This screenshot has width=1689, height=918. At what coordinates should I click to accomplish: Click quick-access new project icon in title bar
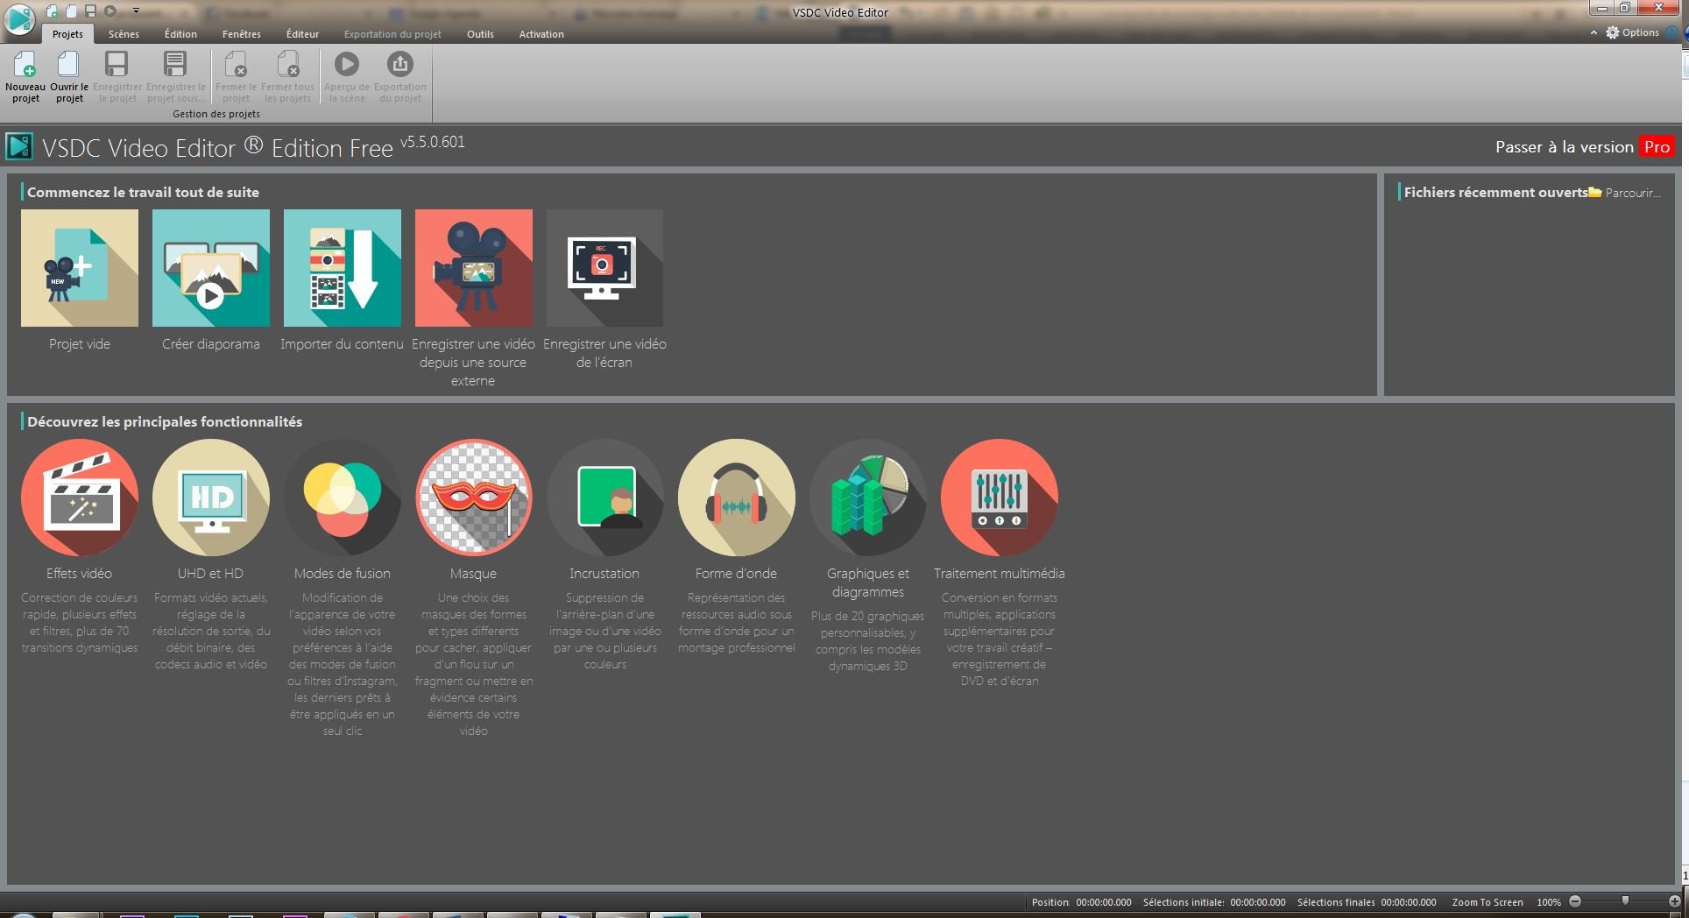click(x=53, y=11)
